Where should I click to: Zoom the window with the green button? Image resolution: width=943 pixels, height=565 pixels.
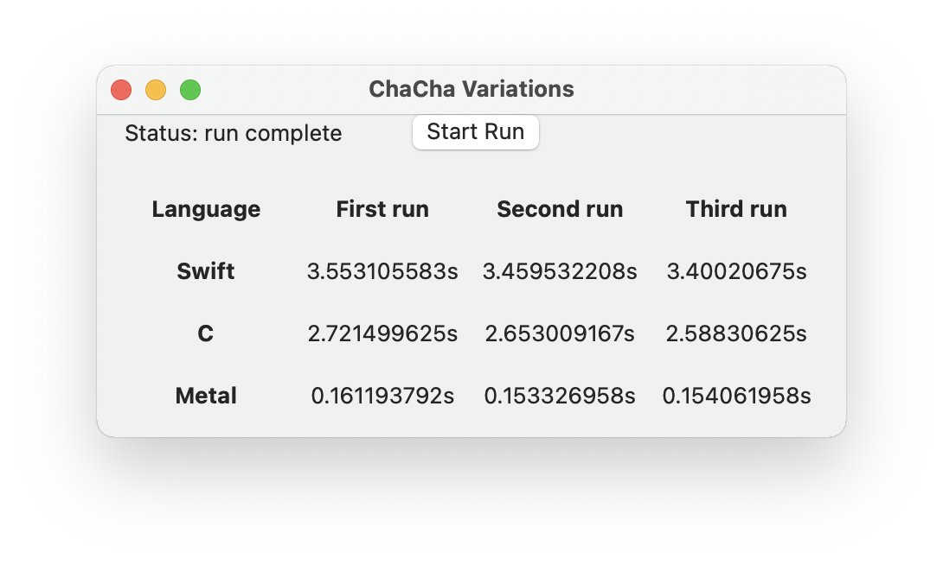[190, 90]
